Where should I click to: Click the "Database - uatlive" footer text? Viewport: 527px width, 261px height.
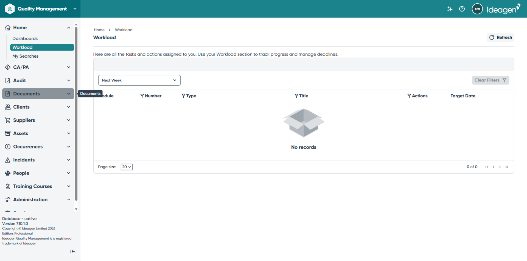click(x=19, y=218)
